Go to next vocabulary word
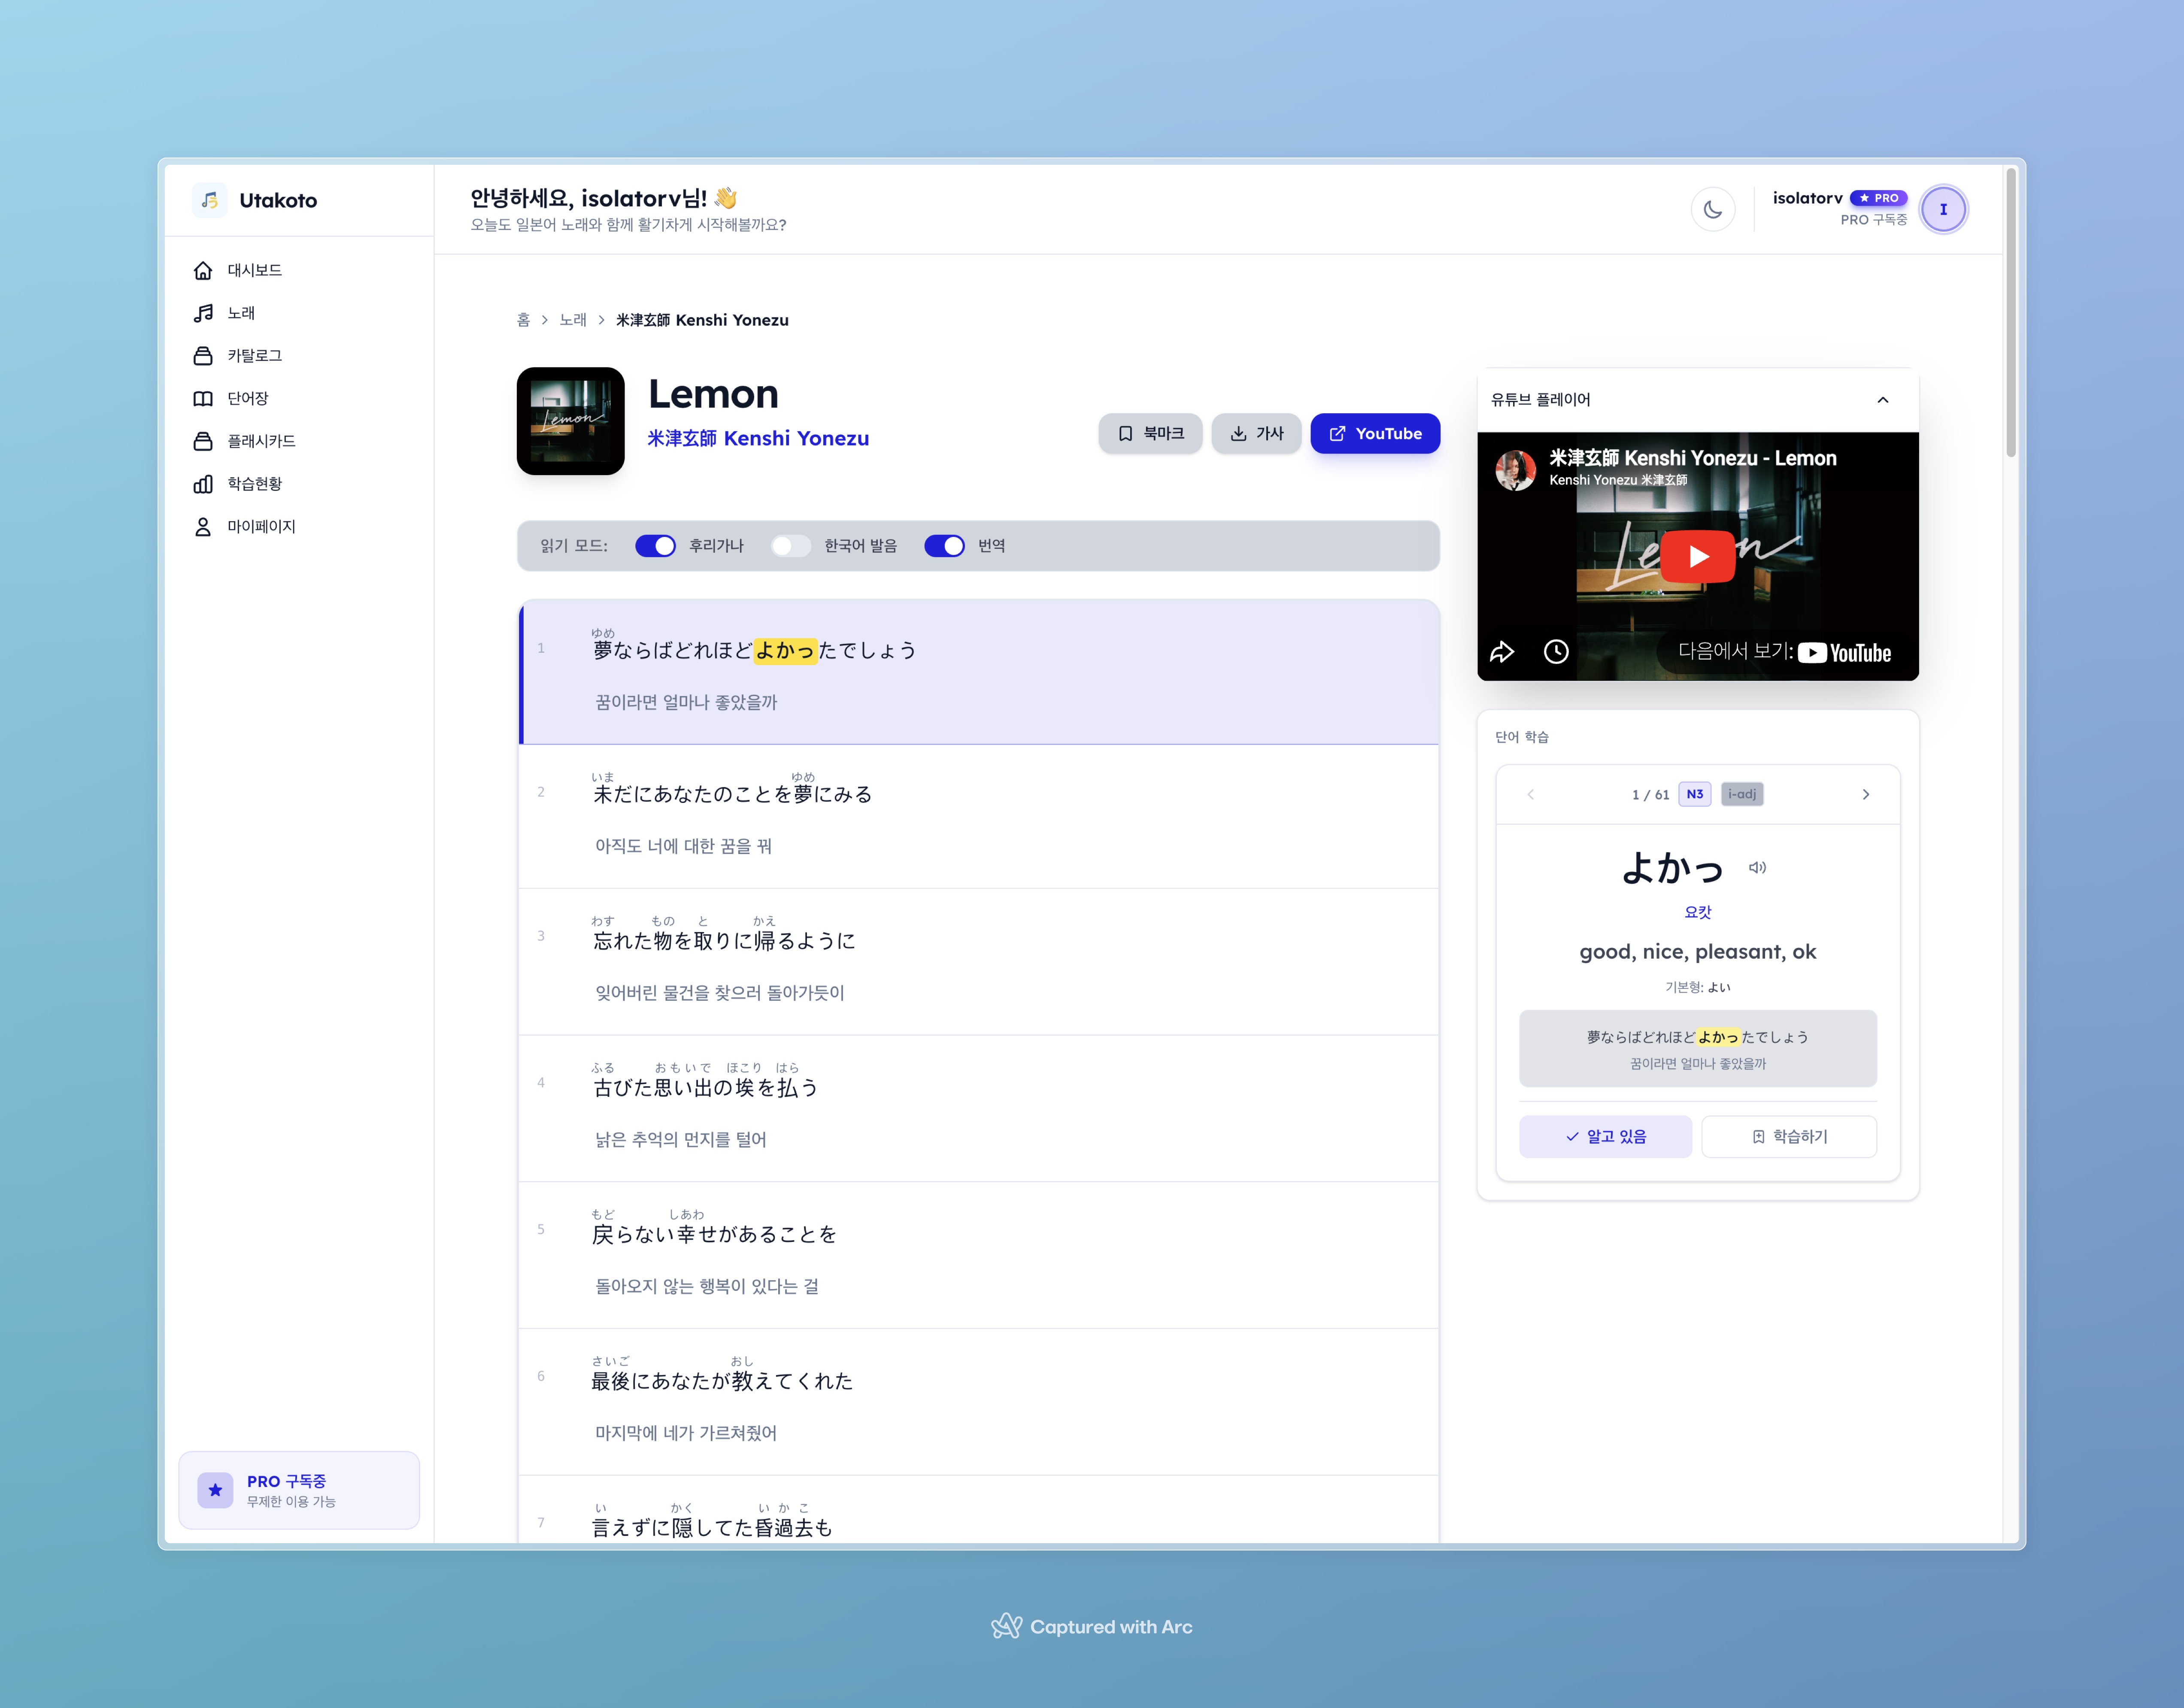The image size is (2184, 1708). [1865, 794]
